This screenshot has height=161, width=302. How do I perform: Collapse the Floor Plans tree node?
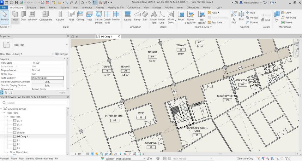tap(4, 113)
